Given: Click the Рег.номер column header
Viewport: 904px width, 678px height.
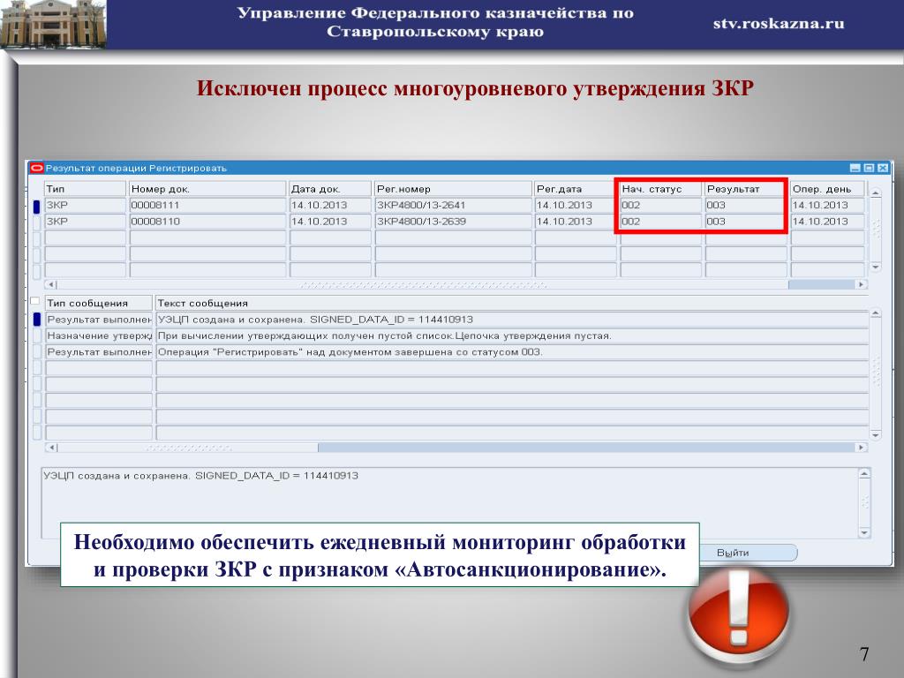Looking at the screenshot, I should [x=453, y=189].
